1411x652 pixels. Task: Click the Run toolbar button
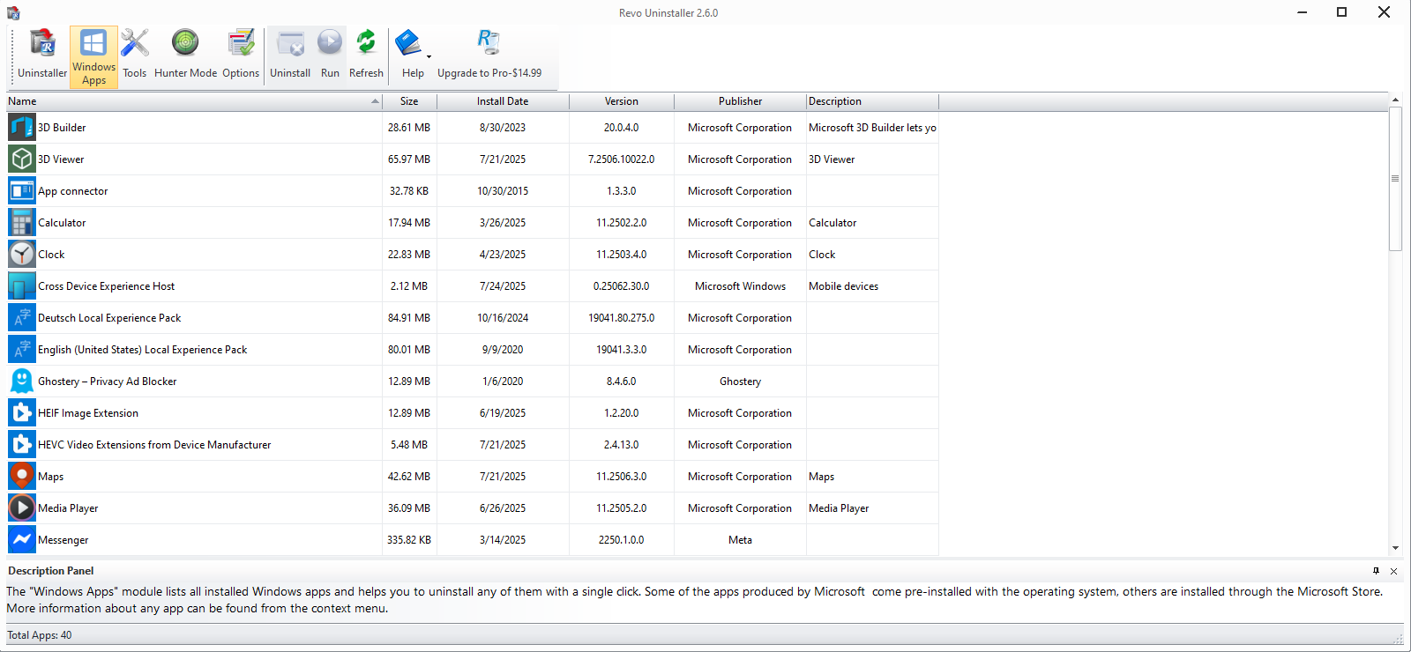pyautogui.click(x=330, y=55)
